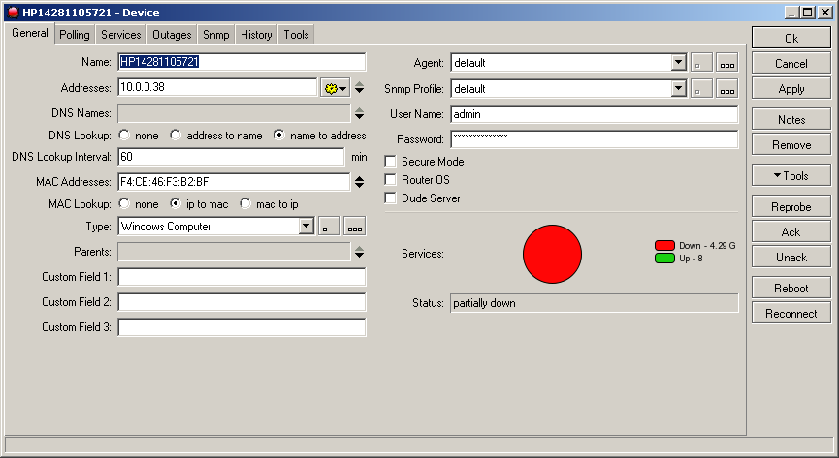Open the Type dropdown list
The image size is (839, 458).
pyautogui.click(x=307, y=226)
